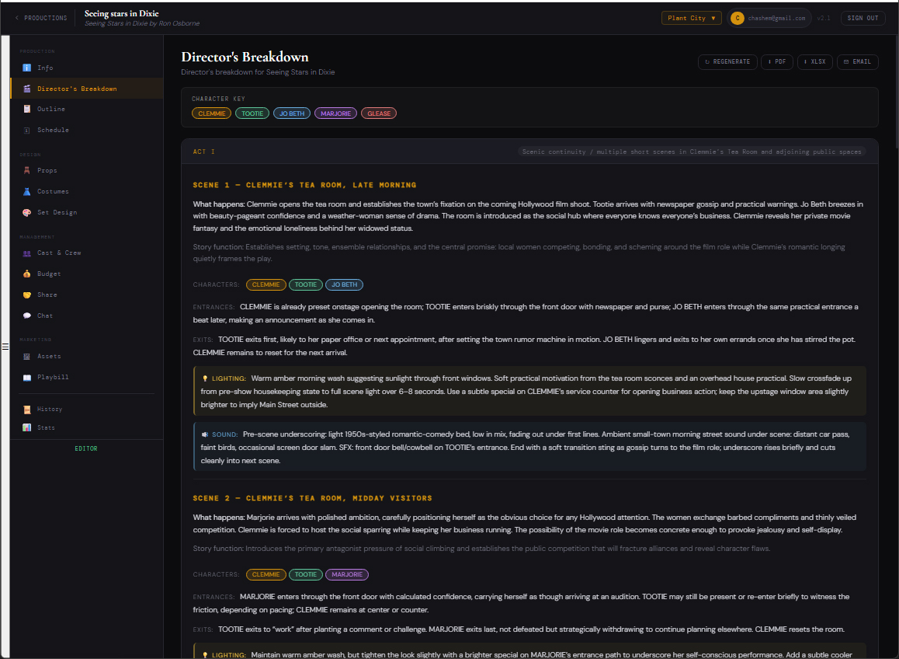Open the Info sidebar icon

[27, 68]
